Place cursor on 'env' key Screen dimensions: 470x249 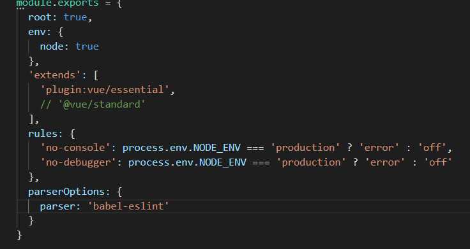tap(37, 32)
